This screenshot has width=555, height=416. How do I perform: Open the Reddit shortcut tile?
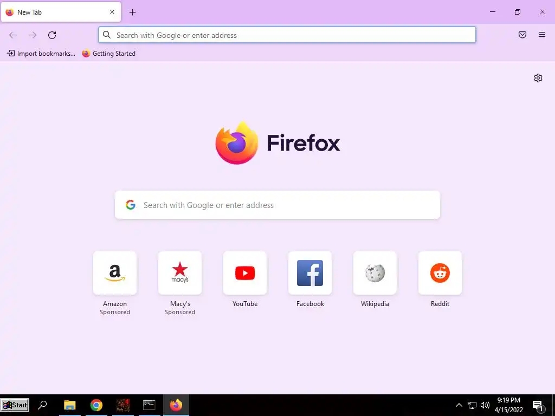[x=440, y=273]
